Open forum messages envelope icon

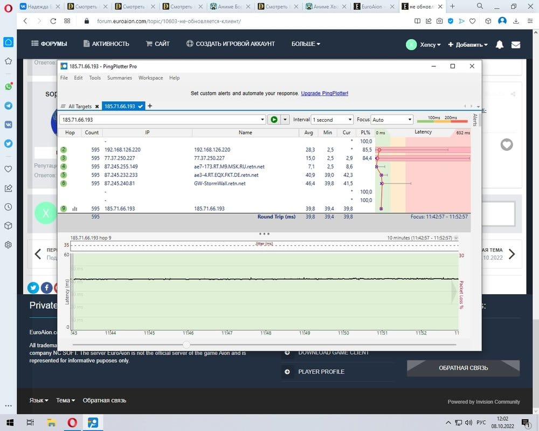click(516, 44)
